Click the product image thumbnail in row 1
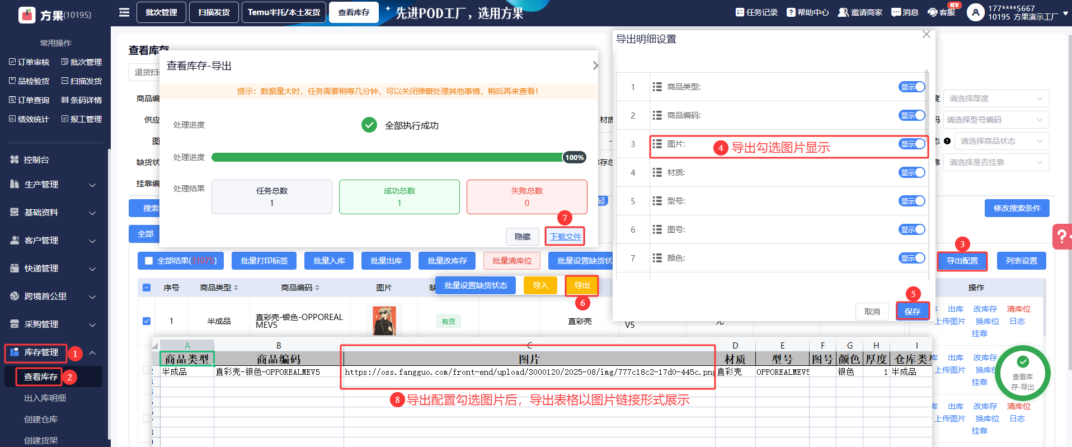The width and height of the screenshot is (1072, 447). point(384,320)
